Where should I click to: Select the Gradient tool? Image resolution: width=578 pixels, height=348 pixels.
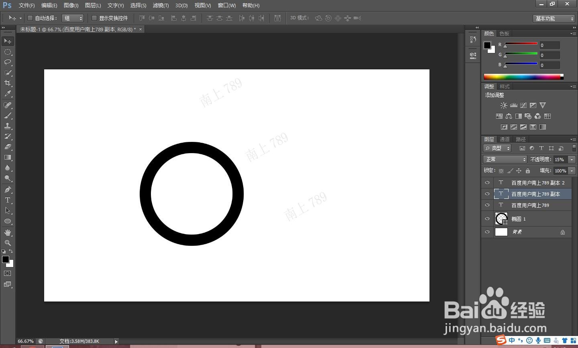pyautogui.click(x=8, y=157)
